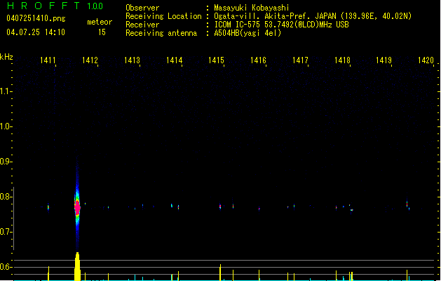
Task: Click the 1415 time axis marker
Action: coord(216,60)
